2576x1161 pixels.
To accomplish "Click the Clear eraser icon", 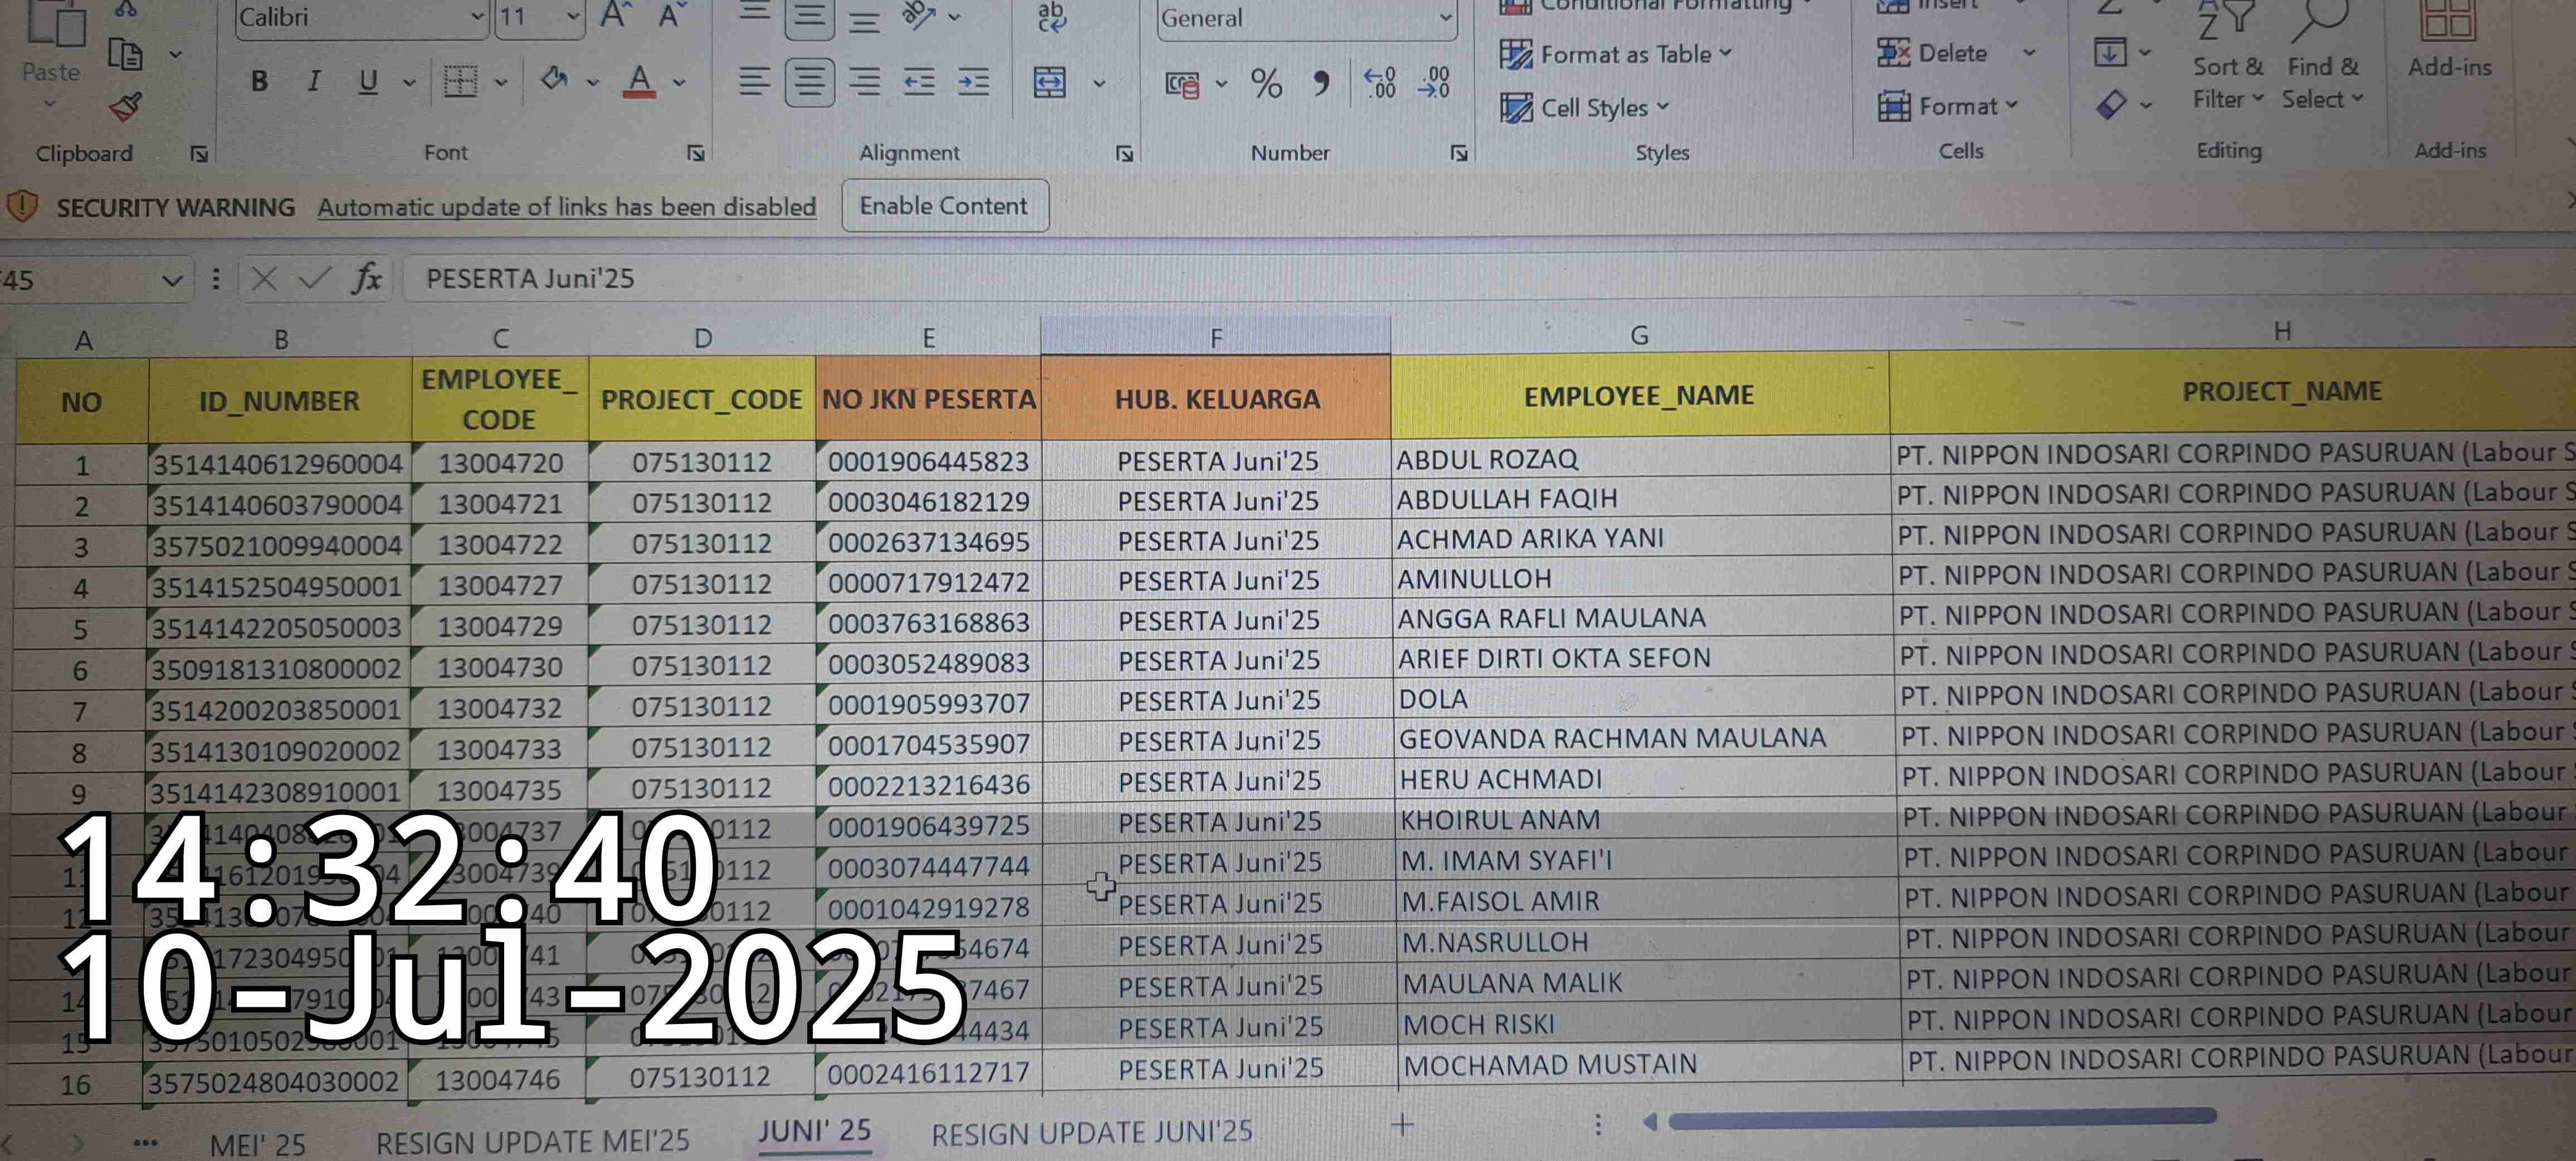I will click(2110, 104).
